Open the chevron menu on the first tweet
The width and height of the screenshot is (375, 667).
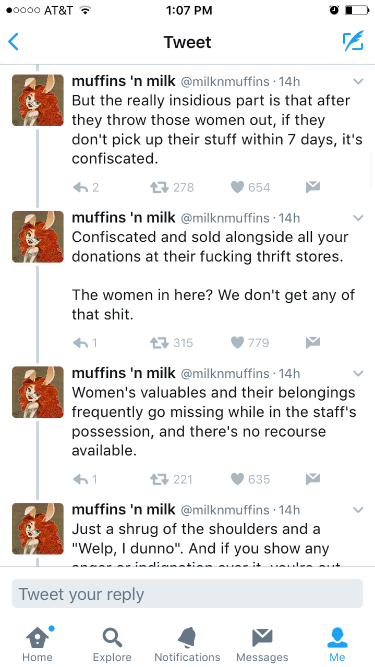coord(358,82)
